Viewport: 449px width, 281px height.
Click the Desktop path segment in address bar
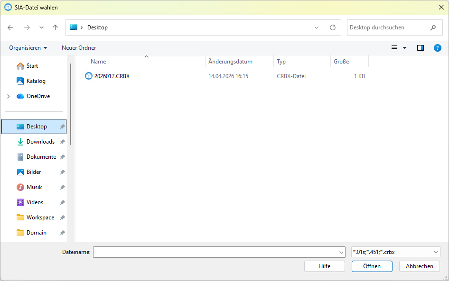(97, 27)
